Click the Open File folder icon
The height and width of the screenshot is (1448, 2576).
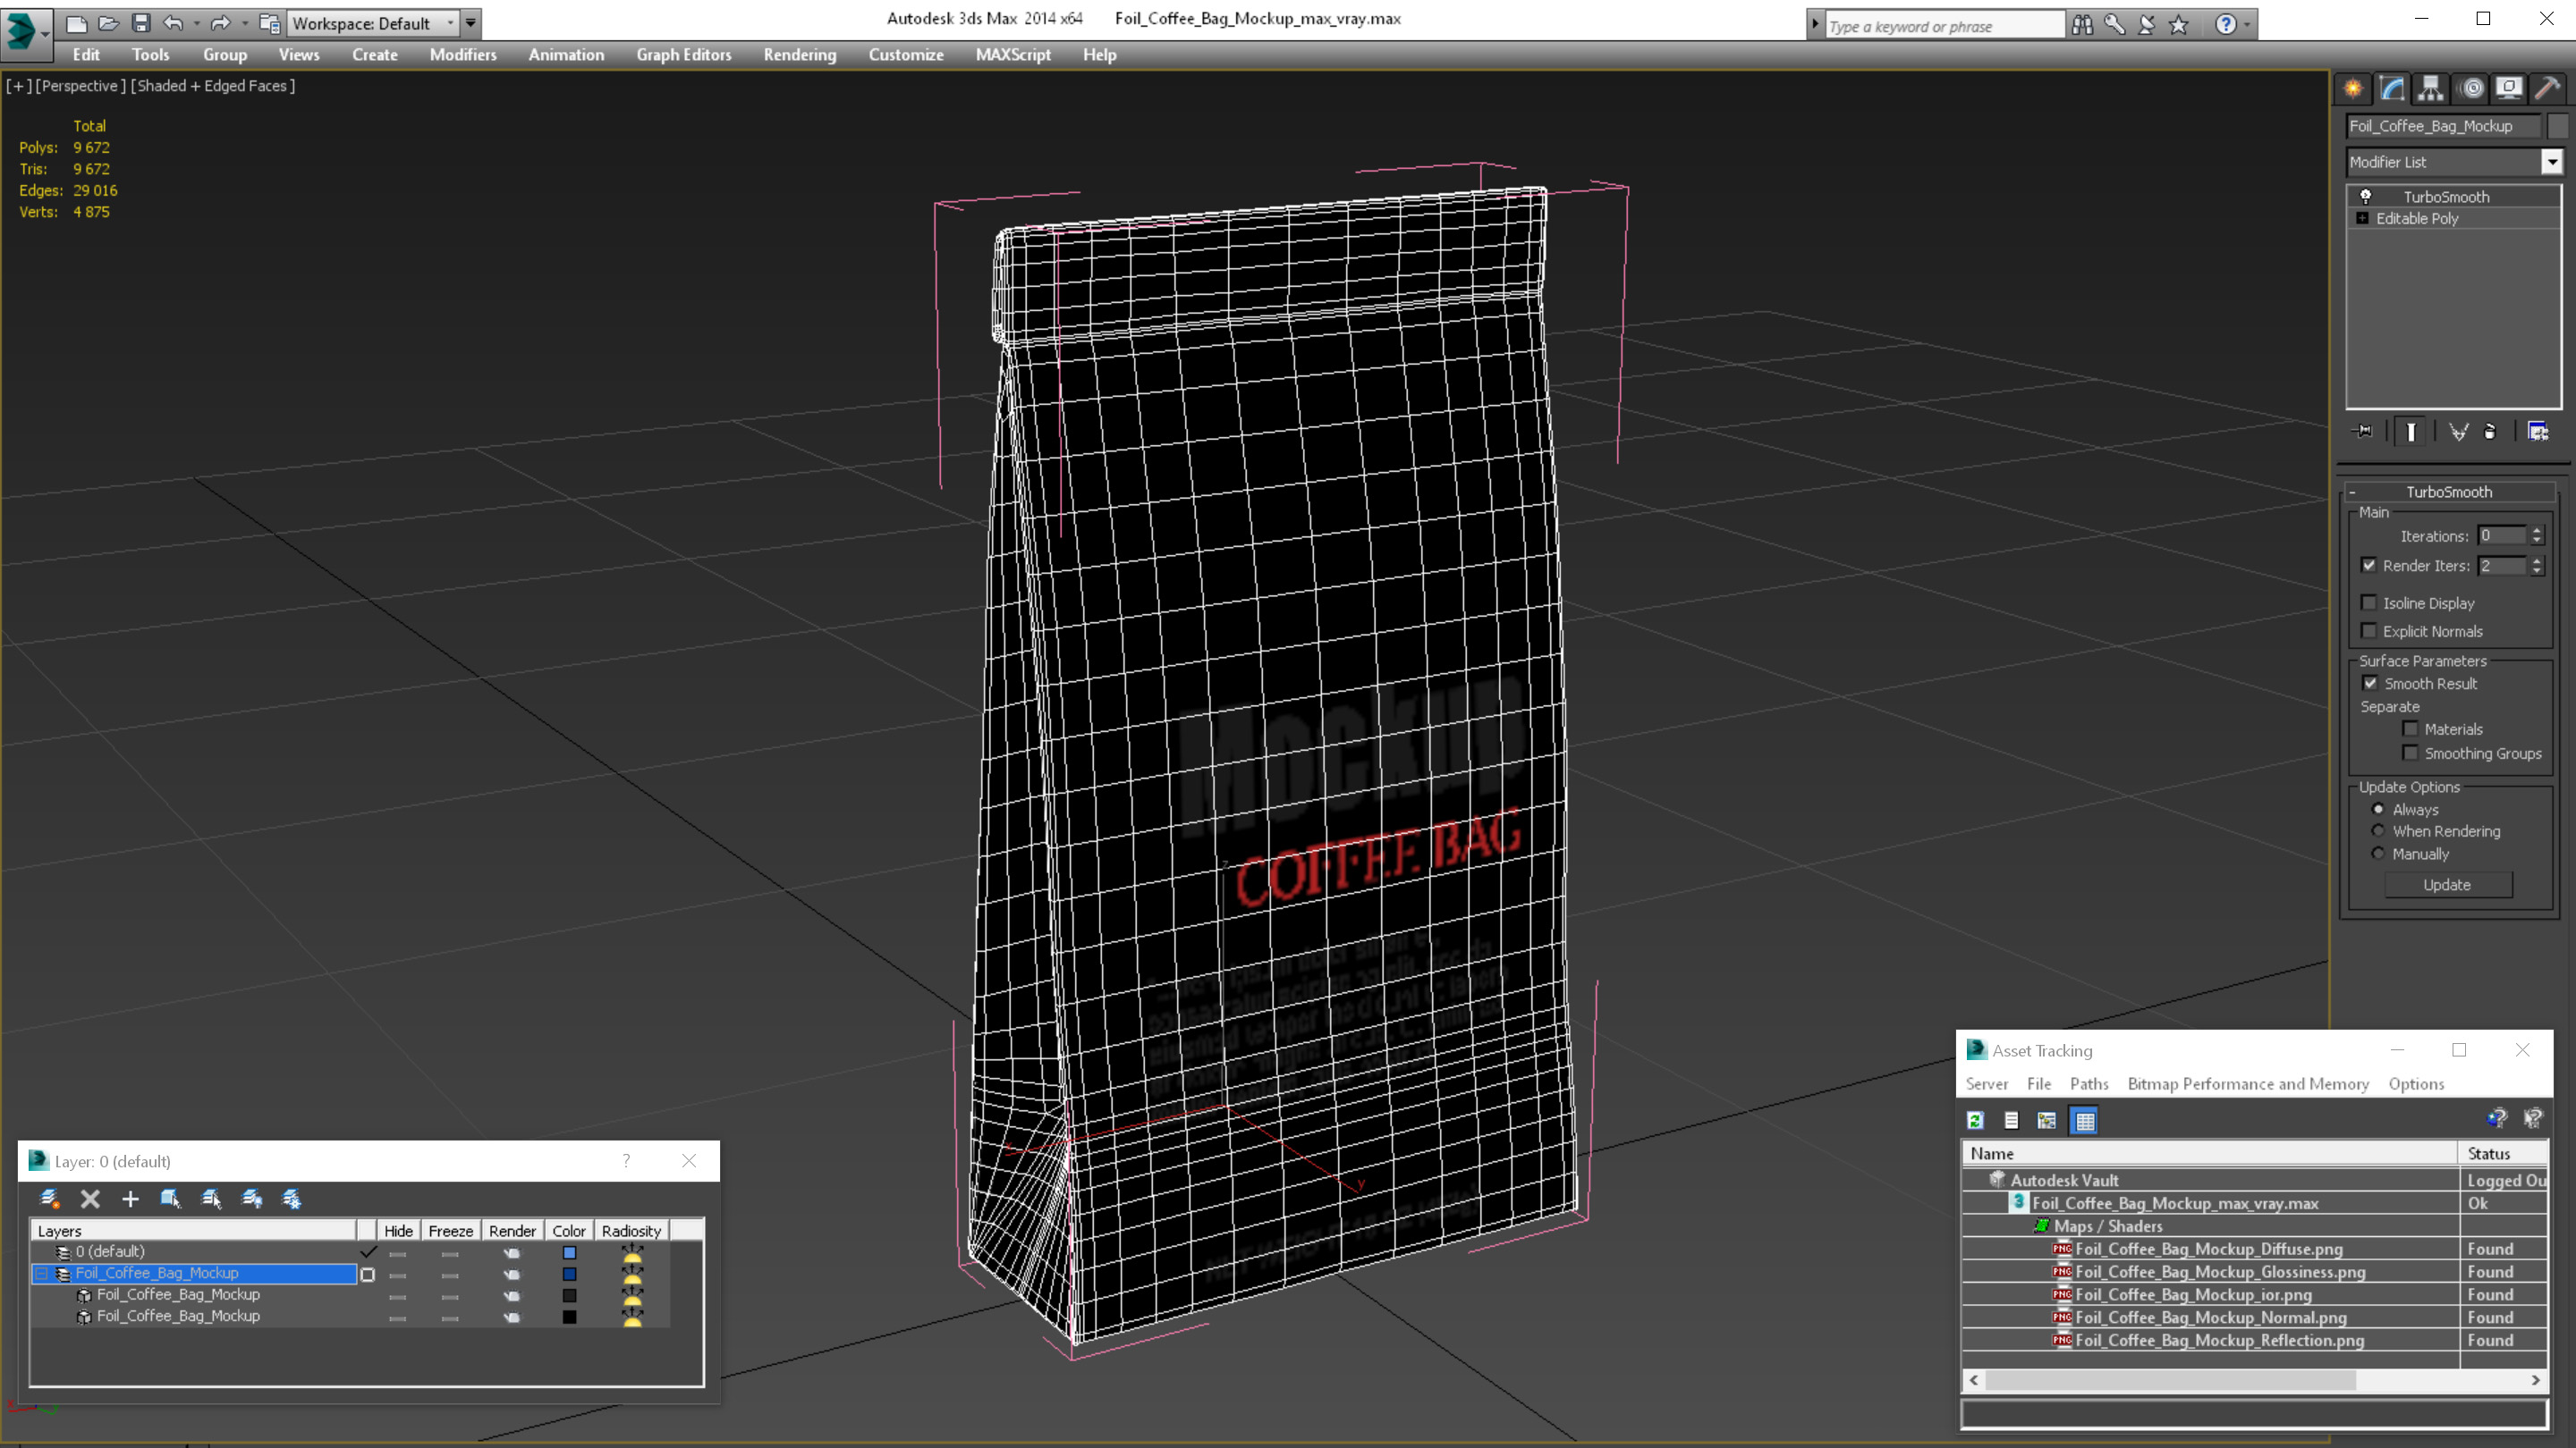(x=108, y=23)
